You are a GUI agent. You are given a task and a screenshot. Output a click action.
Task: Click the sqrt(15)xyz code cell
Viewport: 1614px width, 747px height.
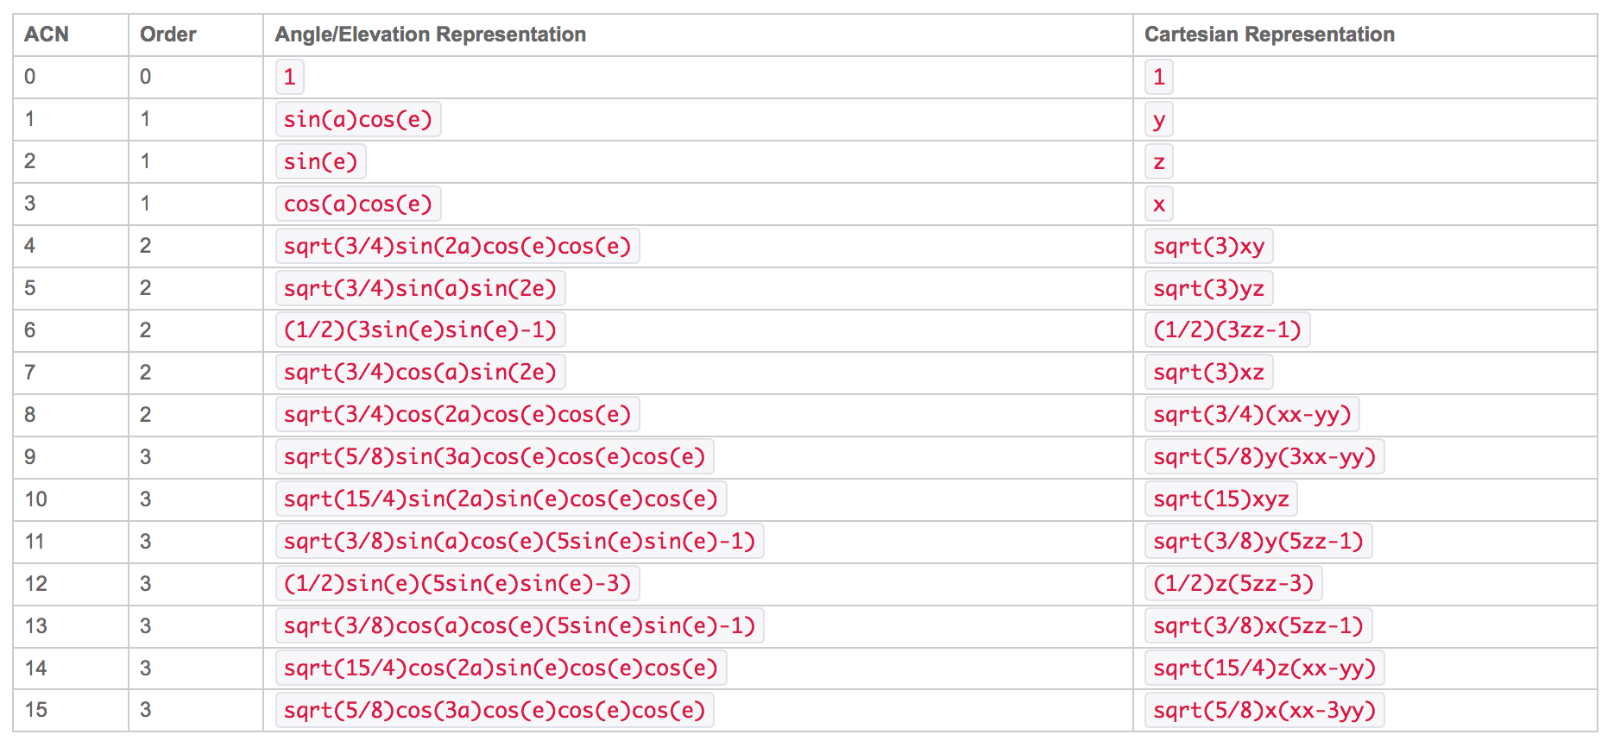(x=1221, y=499)
